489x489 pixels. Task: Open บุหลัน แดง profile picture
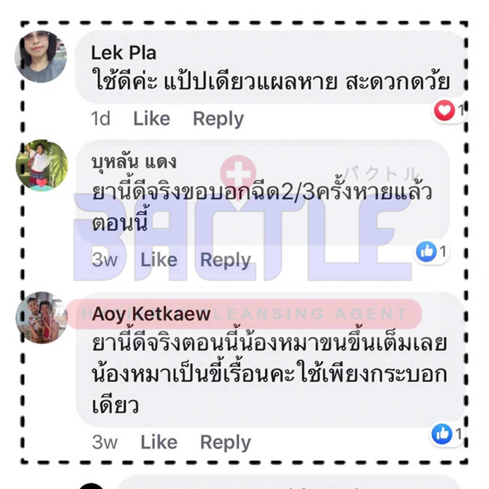click(x=42, y=165)
